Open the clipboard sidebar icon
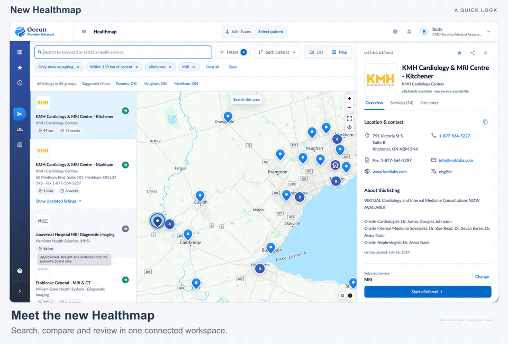The width and height of the screenshot is (508, 344). pos(20,145)
